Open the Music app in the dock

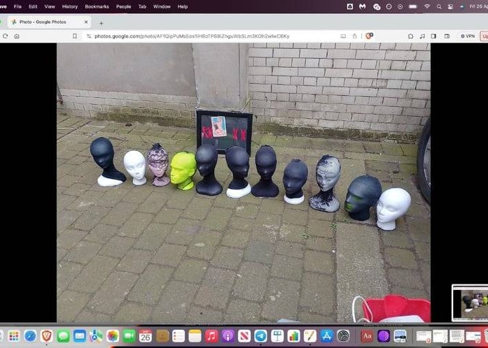(211, 336)
